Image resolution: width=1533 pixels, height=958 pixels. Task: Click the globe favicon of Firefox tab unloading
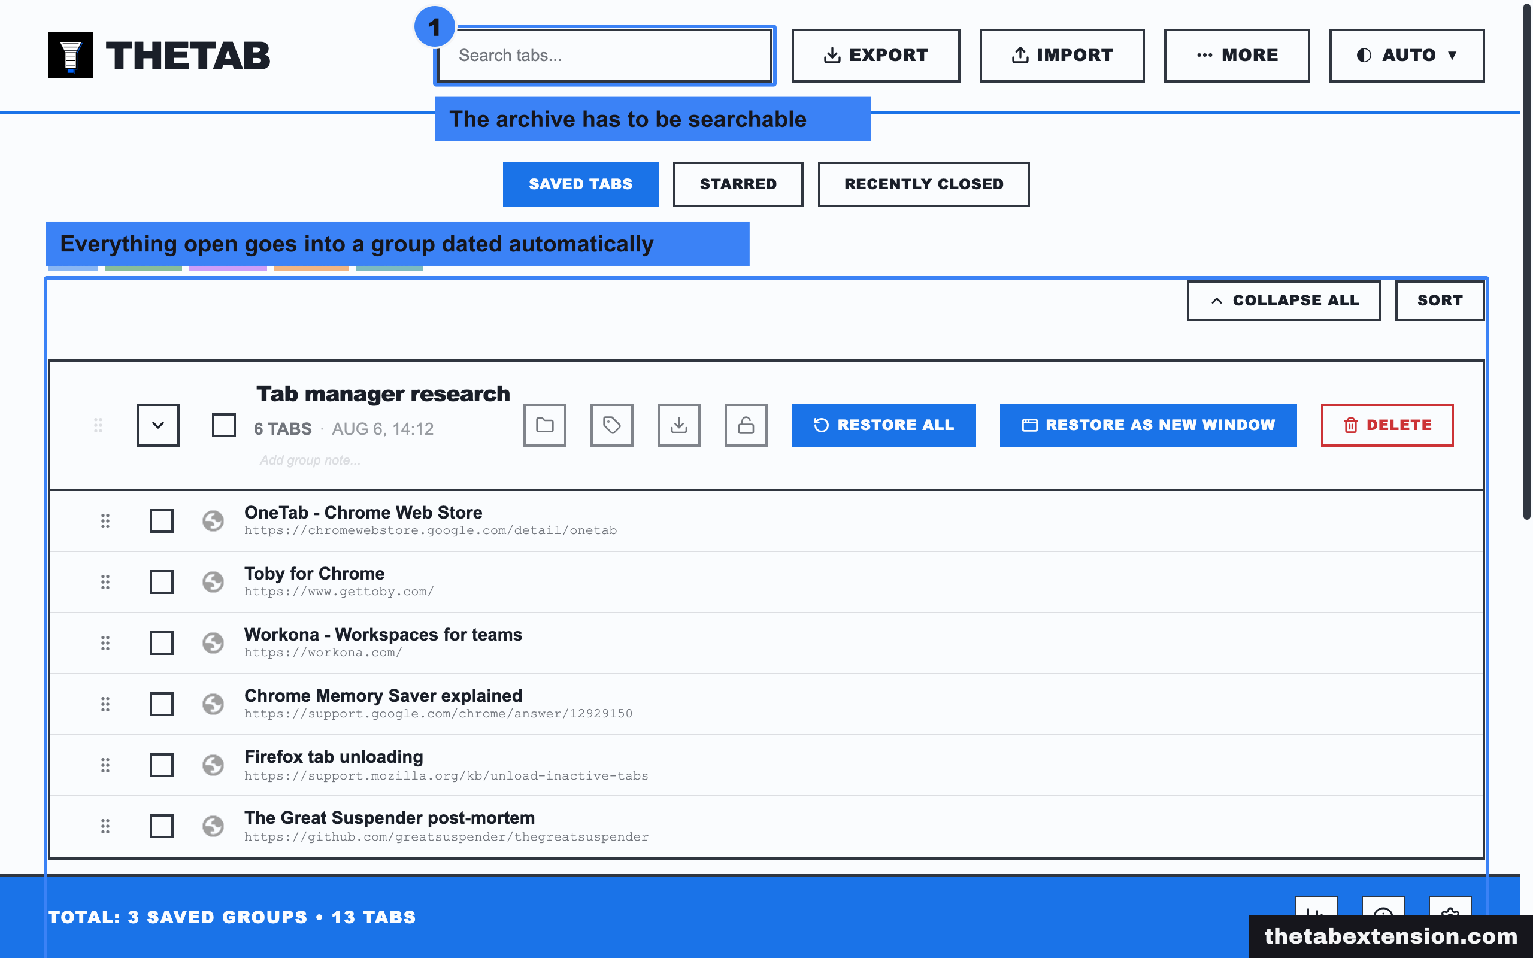[213, 765]
